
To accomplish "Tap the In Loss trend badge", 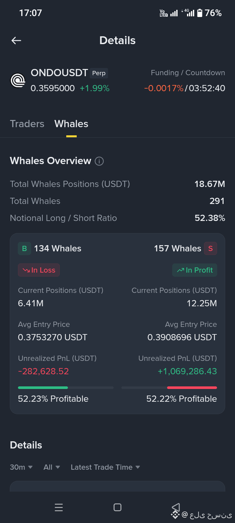I will (39, 270).
